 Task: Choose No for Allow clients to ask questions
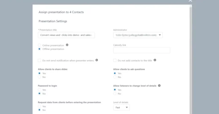(115, 77)
